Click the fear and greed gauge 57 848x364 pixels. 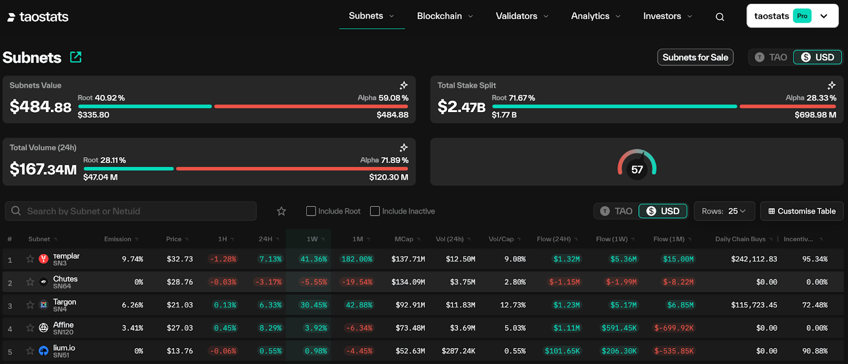click(x=637, y=165)
